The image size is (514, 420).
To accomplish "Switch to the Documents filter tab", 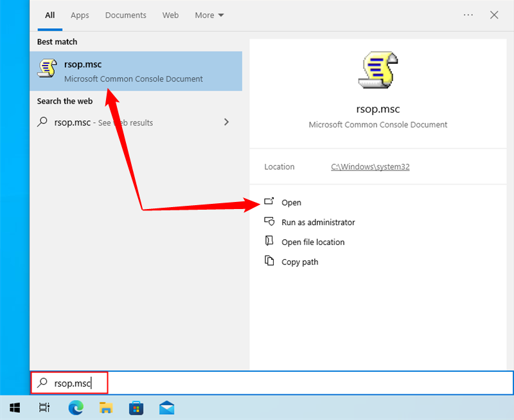I will pos(125,15).
